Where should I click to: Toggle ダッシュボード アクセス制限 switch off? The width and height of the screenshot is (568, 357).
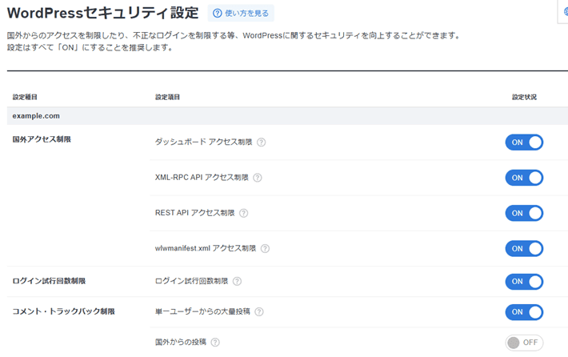tap(524, 142)
